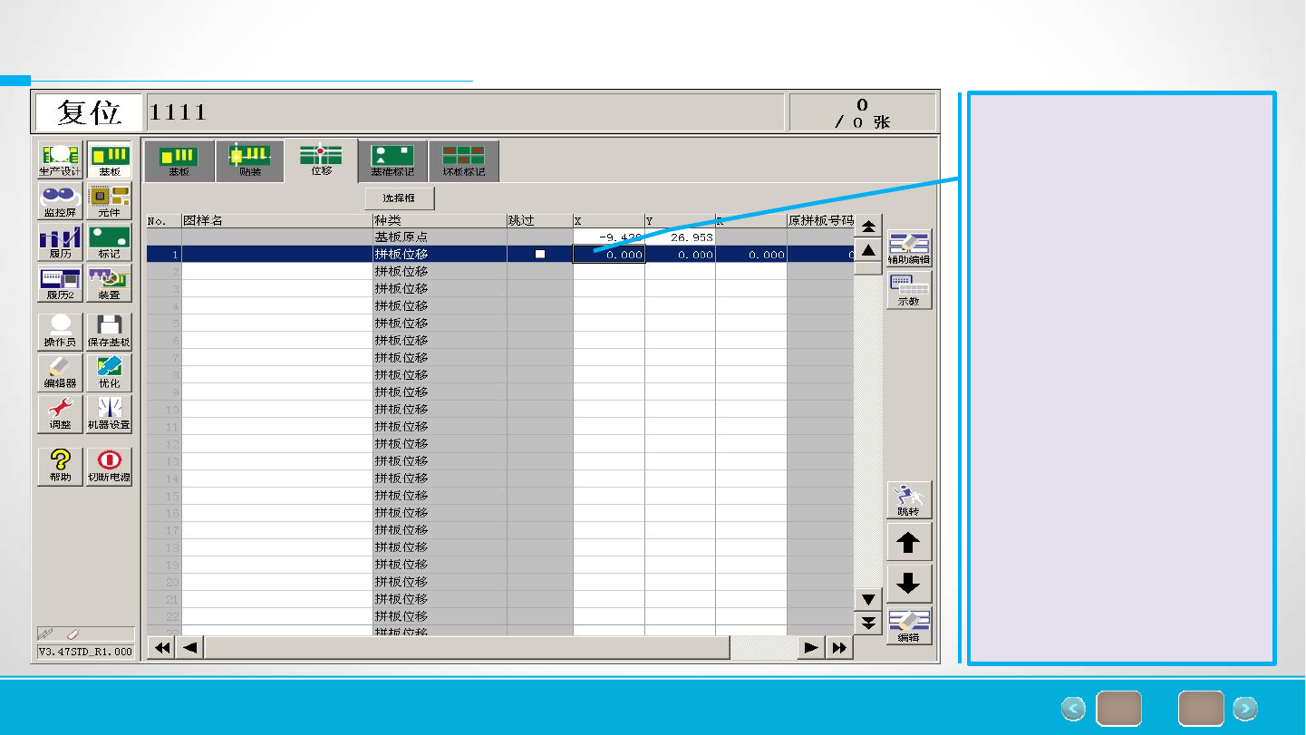Screen dimensions: 1306x735
Task: Click the Y cell 0.000 in row 1
Action: pyautogui.click(x=680, y=255)
